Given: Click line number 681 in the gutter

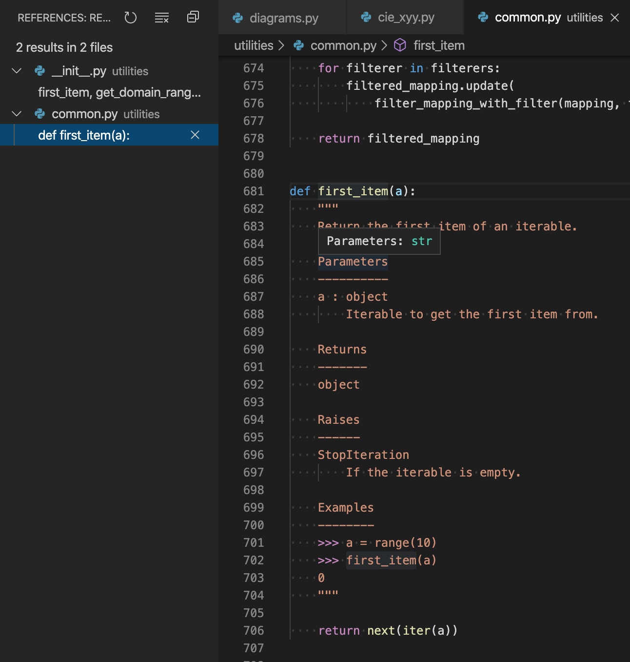Looking at the screenshot, I should (253, 191).
